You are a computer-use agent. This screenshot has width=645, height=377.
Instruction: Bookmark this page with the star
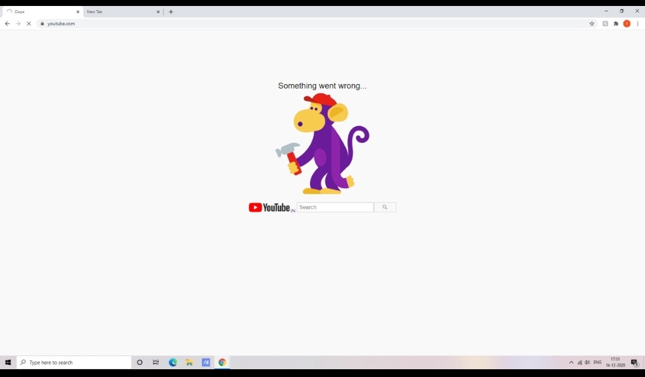tap(592, 23)
